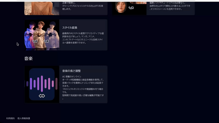
Task: Click the swap arrow icon beside the woman's face
Action: point(131,8)
